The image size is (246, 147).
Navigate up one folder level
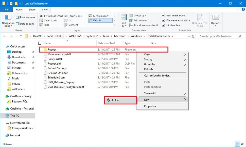[21, 36]
